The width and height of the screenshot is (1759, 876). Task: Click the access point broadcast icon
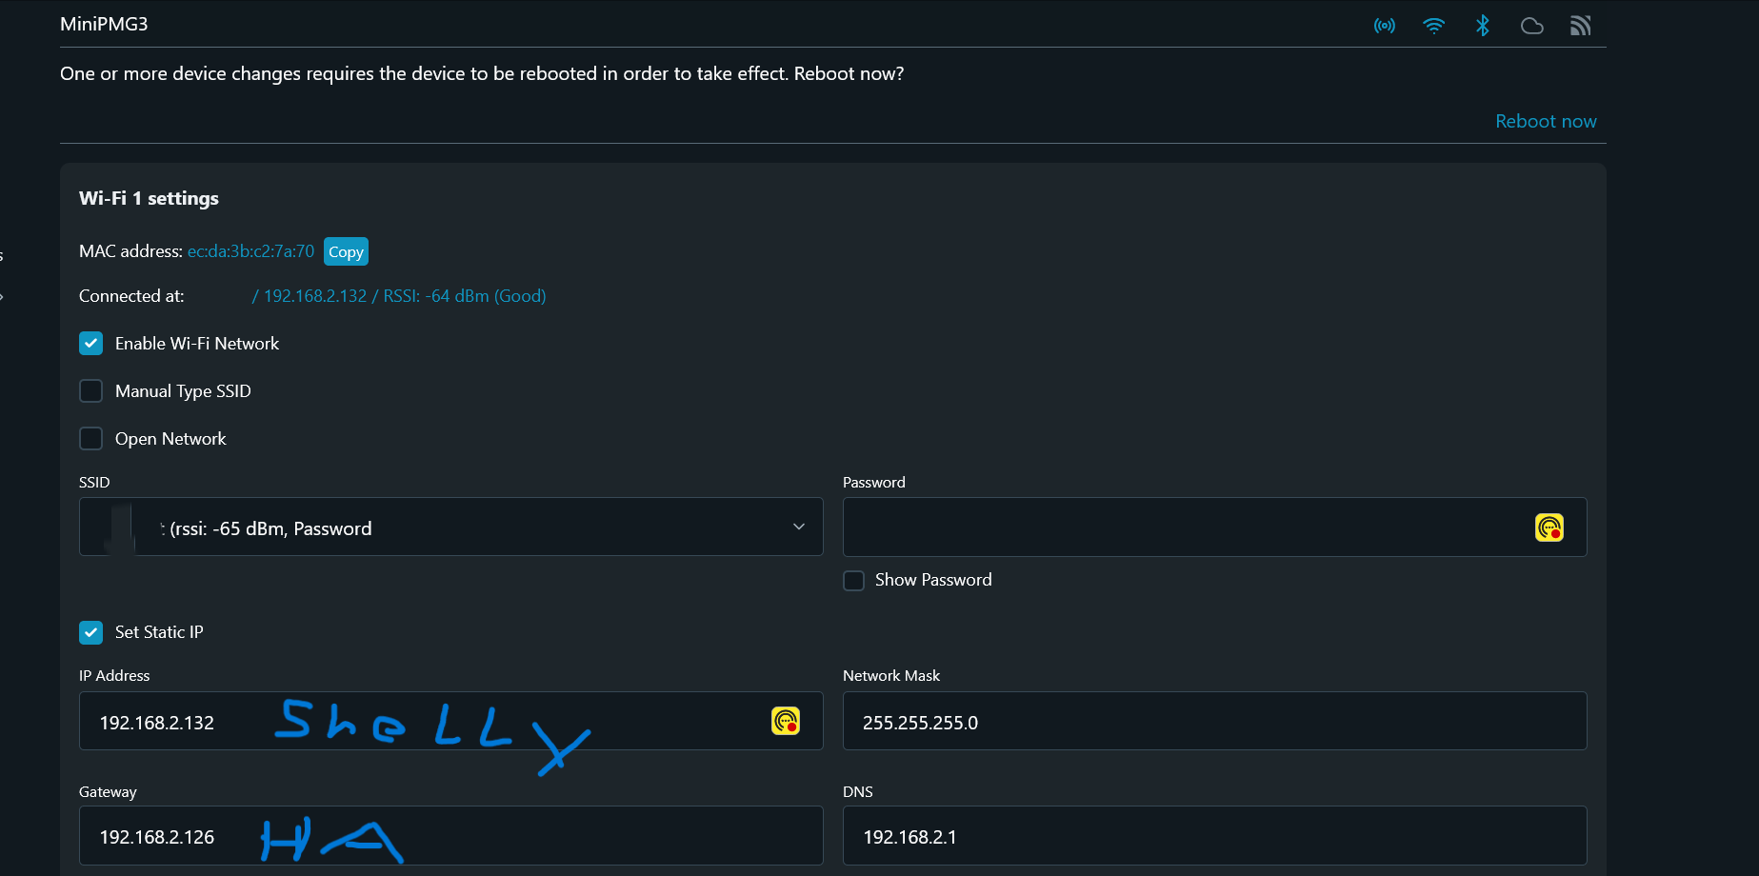pos(1384,26)
